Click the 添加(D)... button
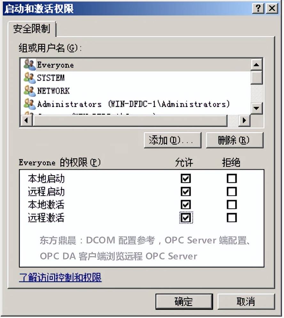This screenshot has height=318, width=284. point(172,140)
